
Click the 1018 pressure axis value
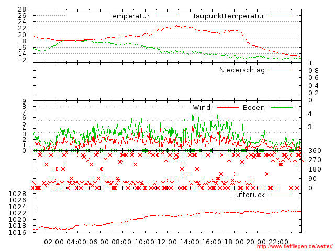[17, 226]
